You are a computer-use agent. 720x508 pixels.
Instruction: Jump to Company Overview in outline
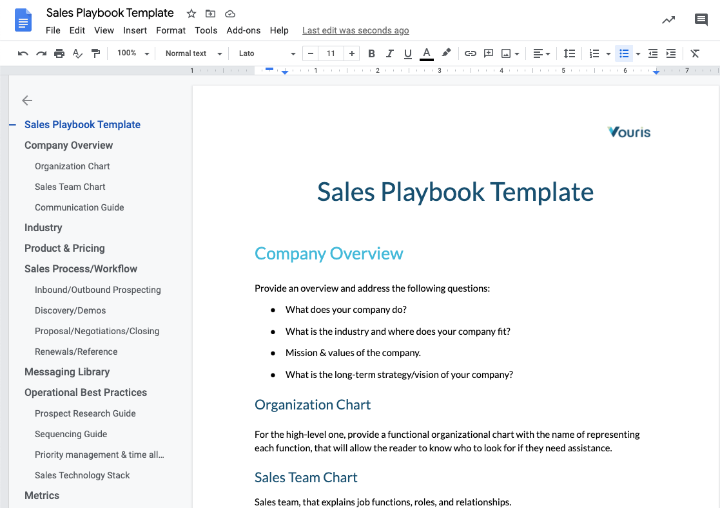click(68, 146)
